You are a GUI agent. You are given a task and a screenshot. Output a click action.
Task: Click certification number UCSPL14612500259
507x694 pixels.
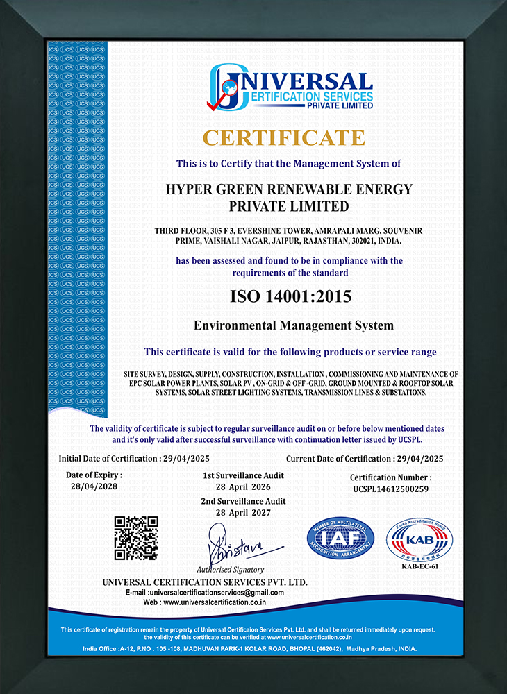(390, 489)
